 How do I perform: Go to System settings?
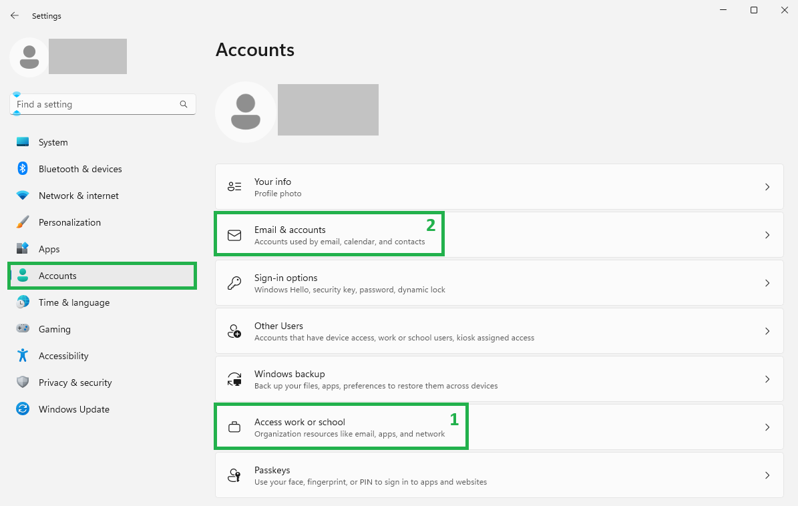[102, 142]
